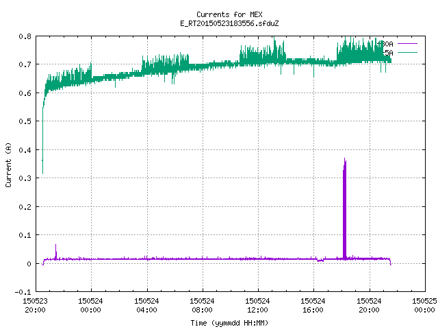Click the 0.8 y-axis tick label
Viewport: 438px width, 329px height.
25,36
